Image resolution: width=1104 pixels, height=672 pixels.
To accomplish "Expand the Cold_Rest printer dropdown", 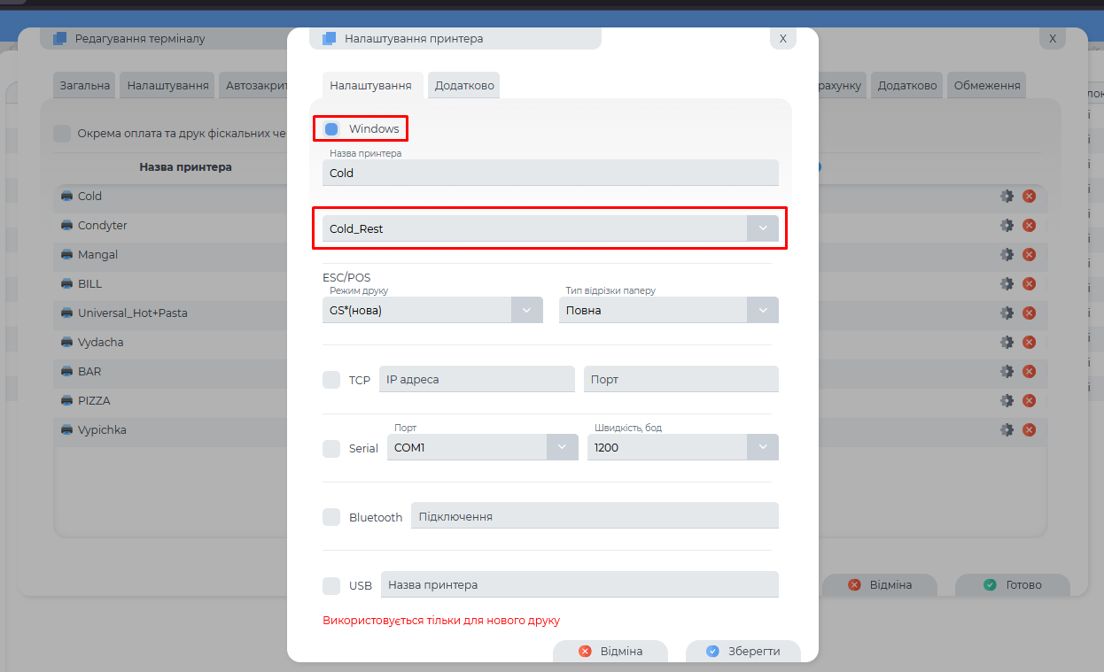I will [762, 228].
